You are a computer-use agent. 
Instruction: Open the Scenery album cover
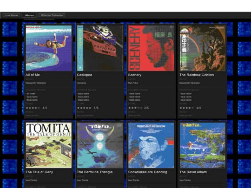point(151,48)
